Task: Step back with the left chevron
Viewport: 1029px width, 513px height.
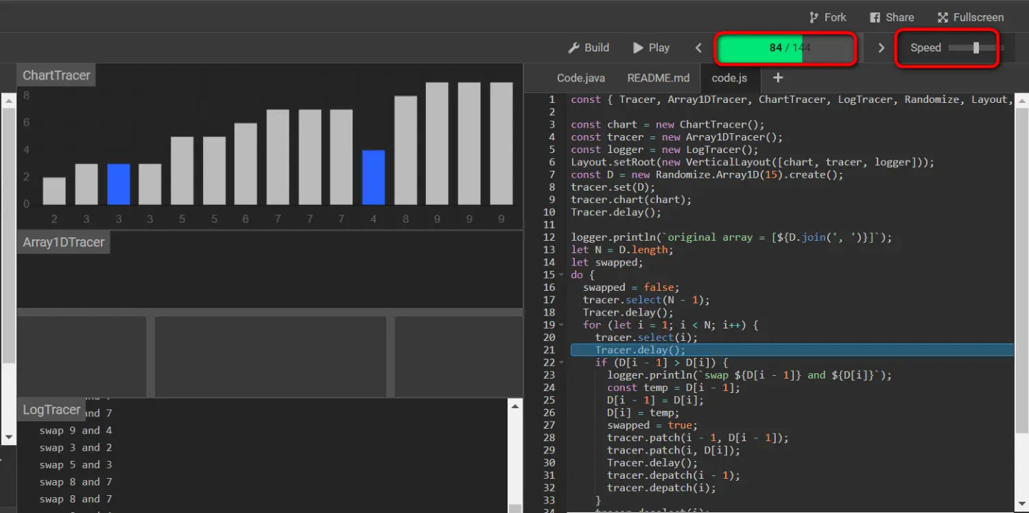Action: (x=698, y=47)
